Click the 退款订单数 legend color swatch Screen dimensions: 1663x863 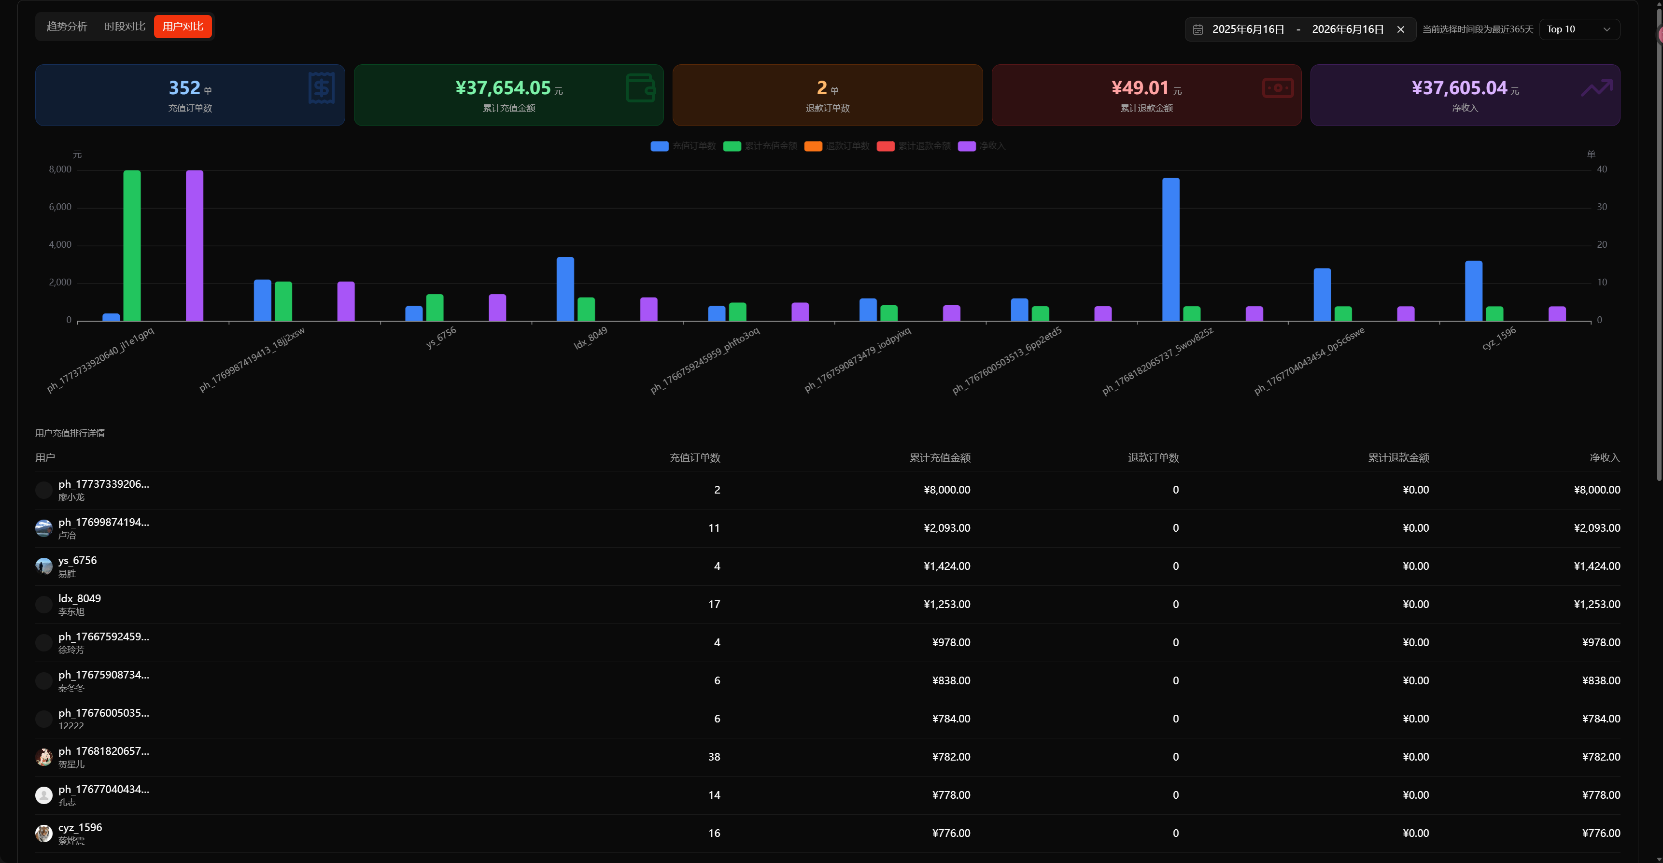pyautogui.click(x=813, y=146)
